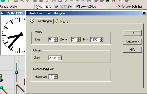Screen dimensions: 147x94
Task: Close the Bahnhofsuhr-Einstellungen dialog
Action: [x=144, y=13]
